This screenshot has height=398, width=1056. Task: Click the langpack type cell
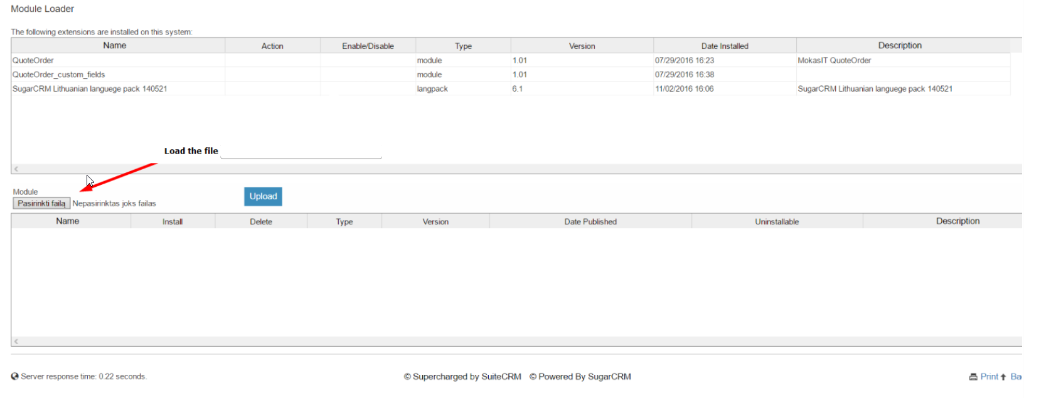463,88
